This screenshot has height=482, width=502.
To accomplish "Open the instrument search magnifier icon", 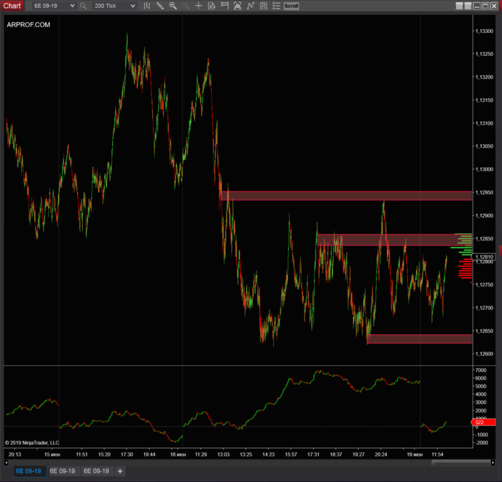I will [84, 6].
